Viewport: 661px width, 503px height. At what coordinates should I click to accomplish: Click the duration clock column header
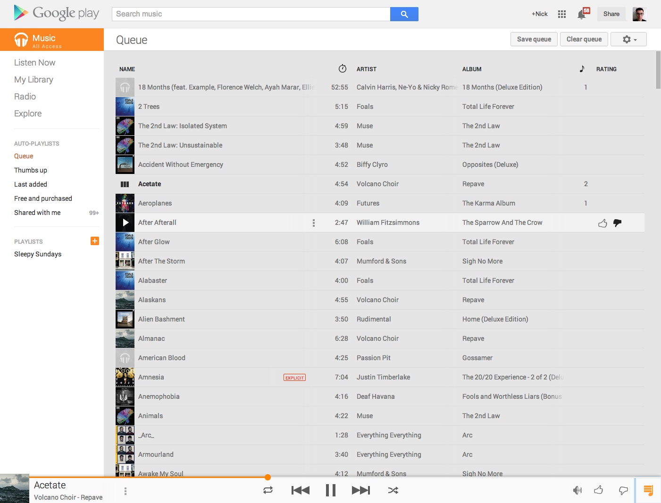coord(343,69)
